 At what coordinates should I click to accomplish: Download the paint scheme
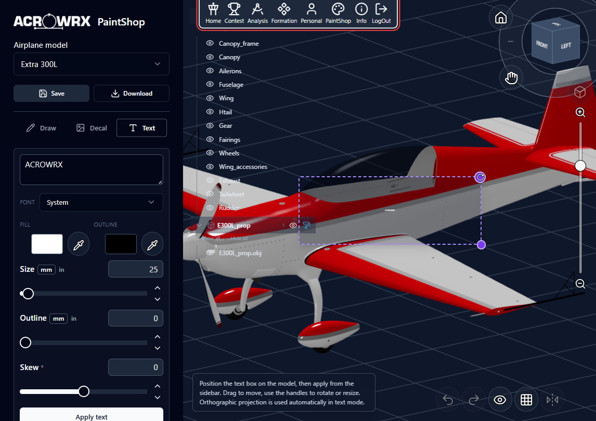pos(131,93)
